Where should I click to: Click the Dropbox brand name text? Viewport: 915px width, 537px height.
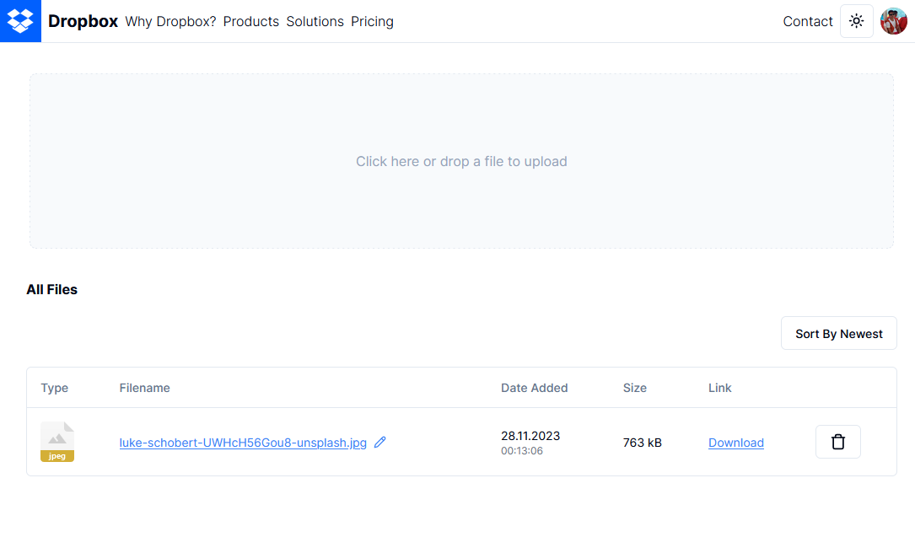coord(83,21)
